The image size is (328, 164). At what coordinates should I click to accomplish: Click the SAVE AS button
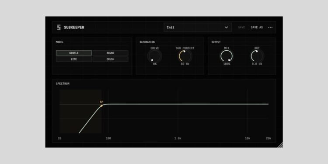257,28
